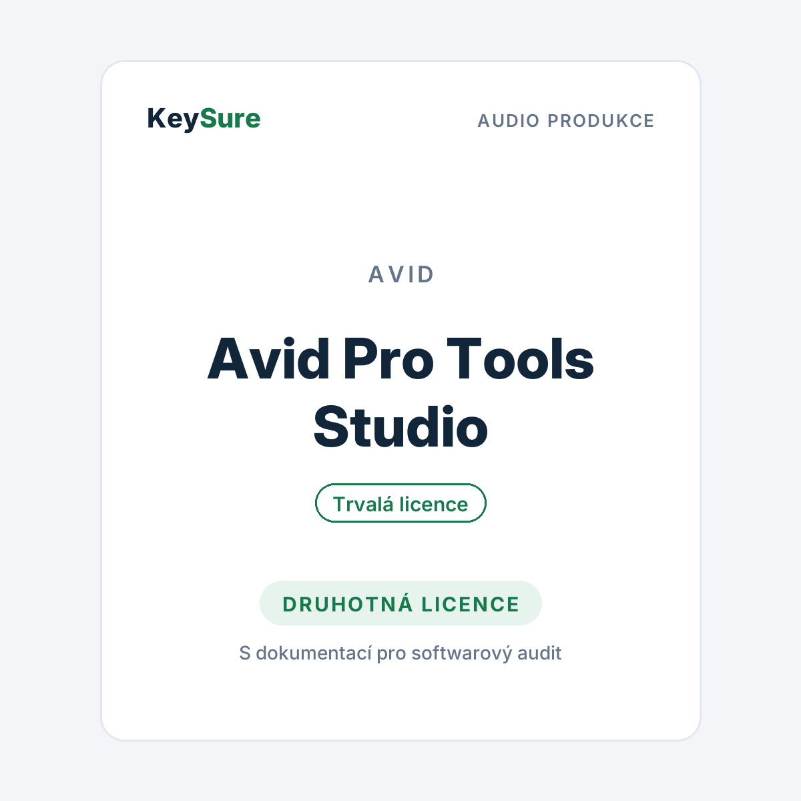Click the softwarový audit documentation note

click(x=400, y=653)
